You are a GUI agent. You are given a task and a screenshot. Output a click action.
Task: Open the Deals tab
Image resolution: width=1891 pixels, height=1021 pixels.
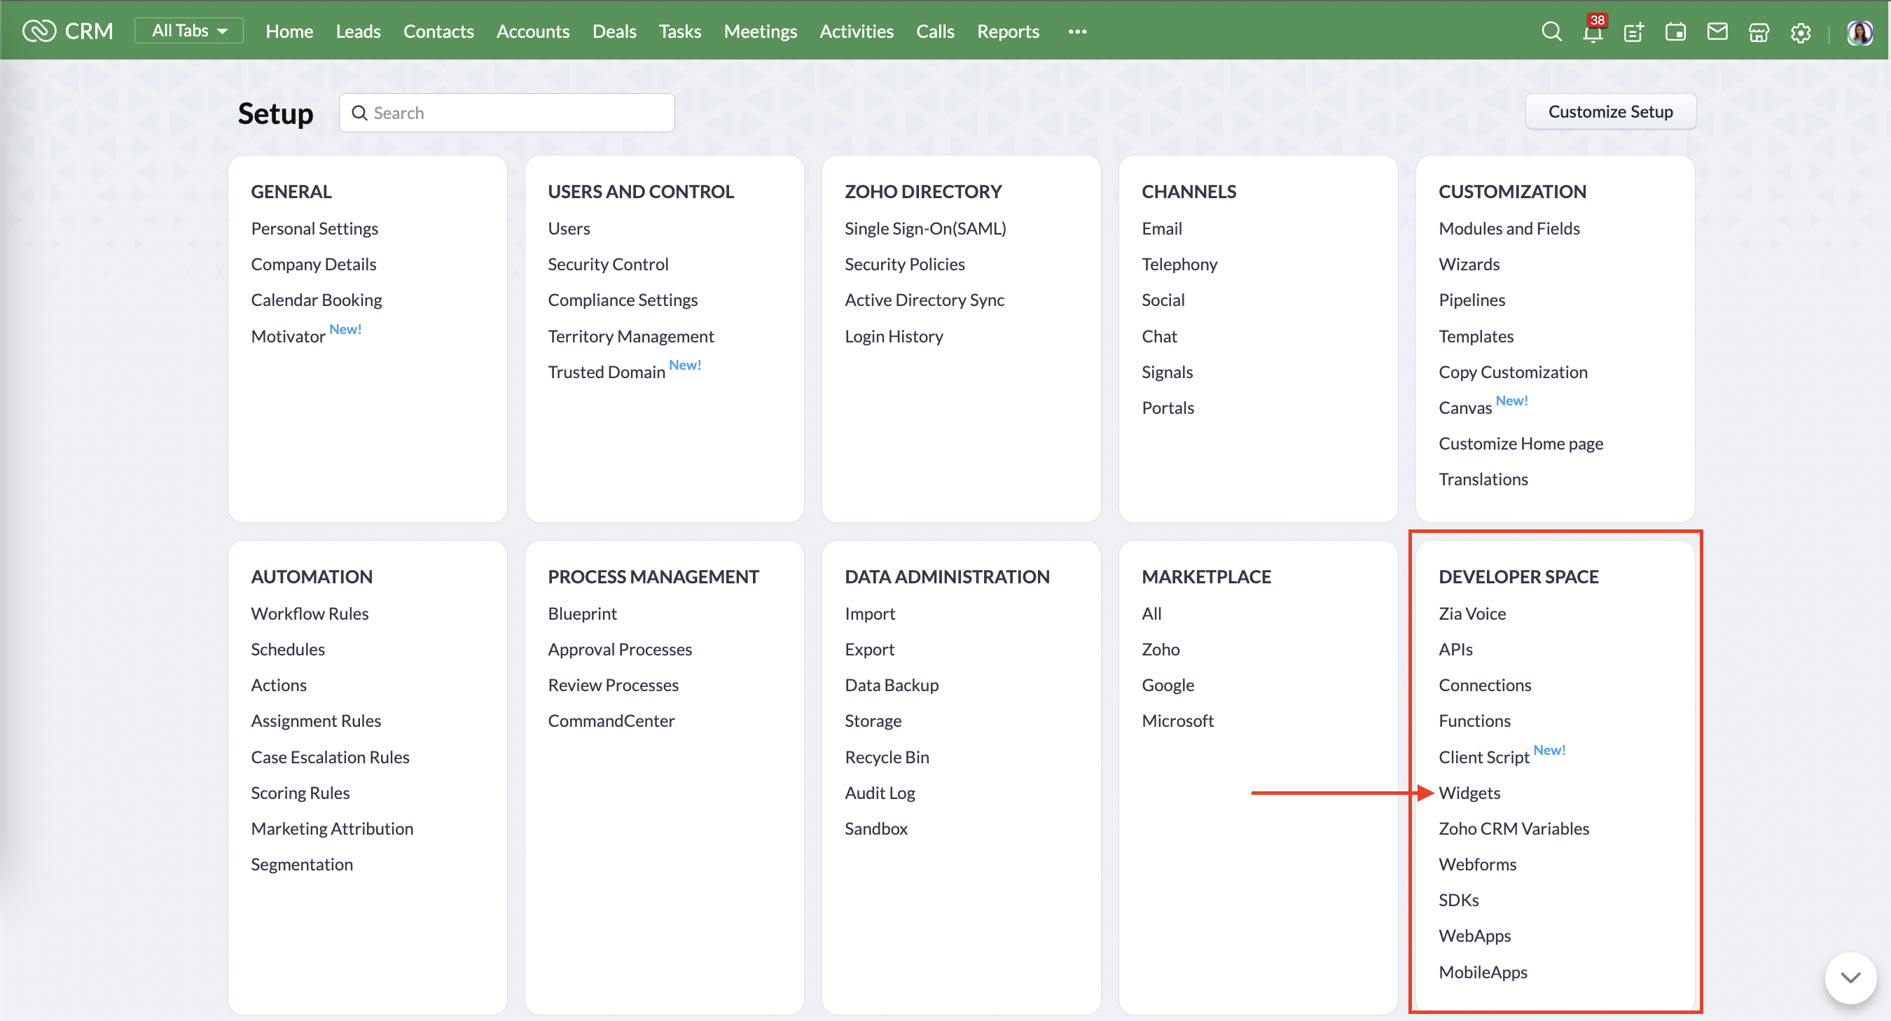pyautogui.click(x=614, y=32)
